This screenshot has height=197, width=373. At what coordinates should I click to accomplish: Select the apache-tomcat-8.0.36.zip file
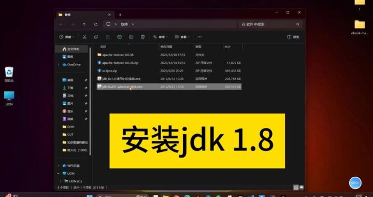pyautogui.click(x=169, y=63)
